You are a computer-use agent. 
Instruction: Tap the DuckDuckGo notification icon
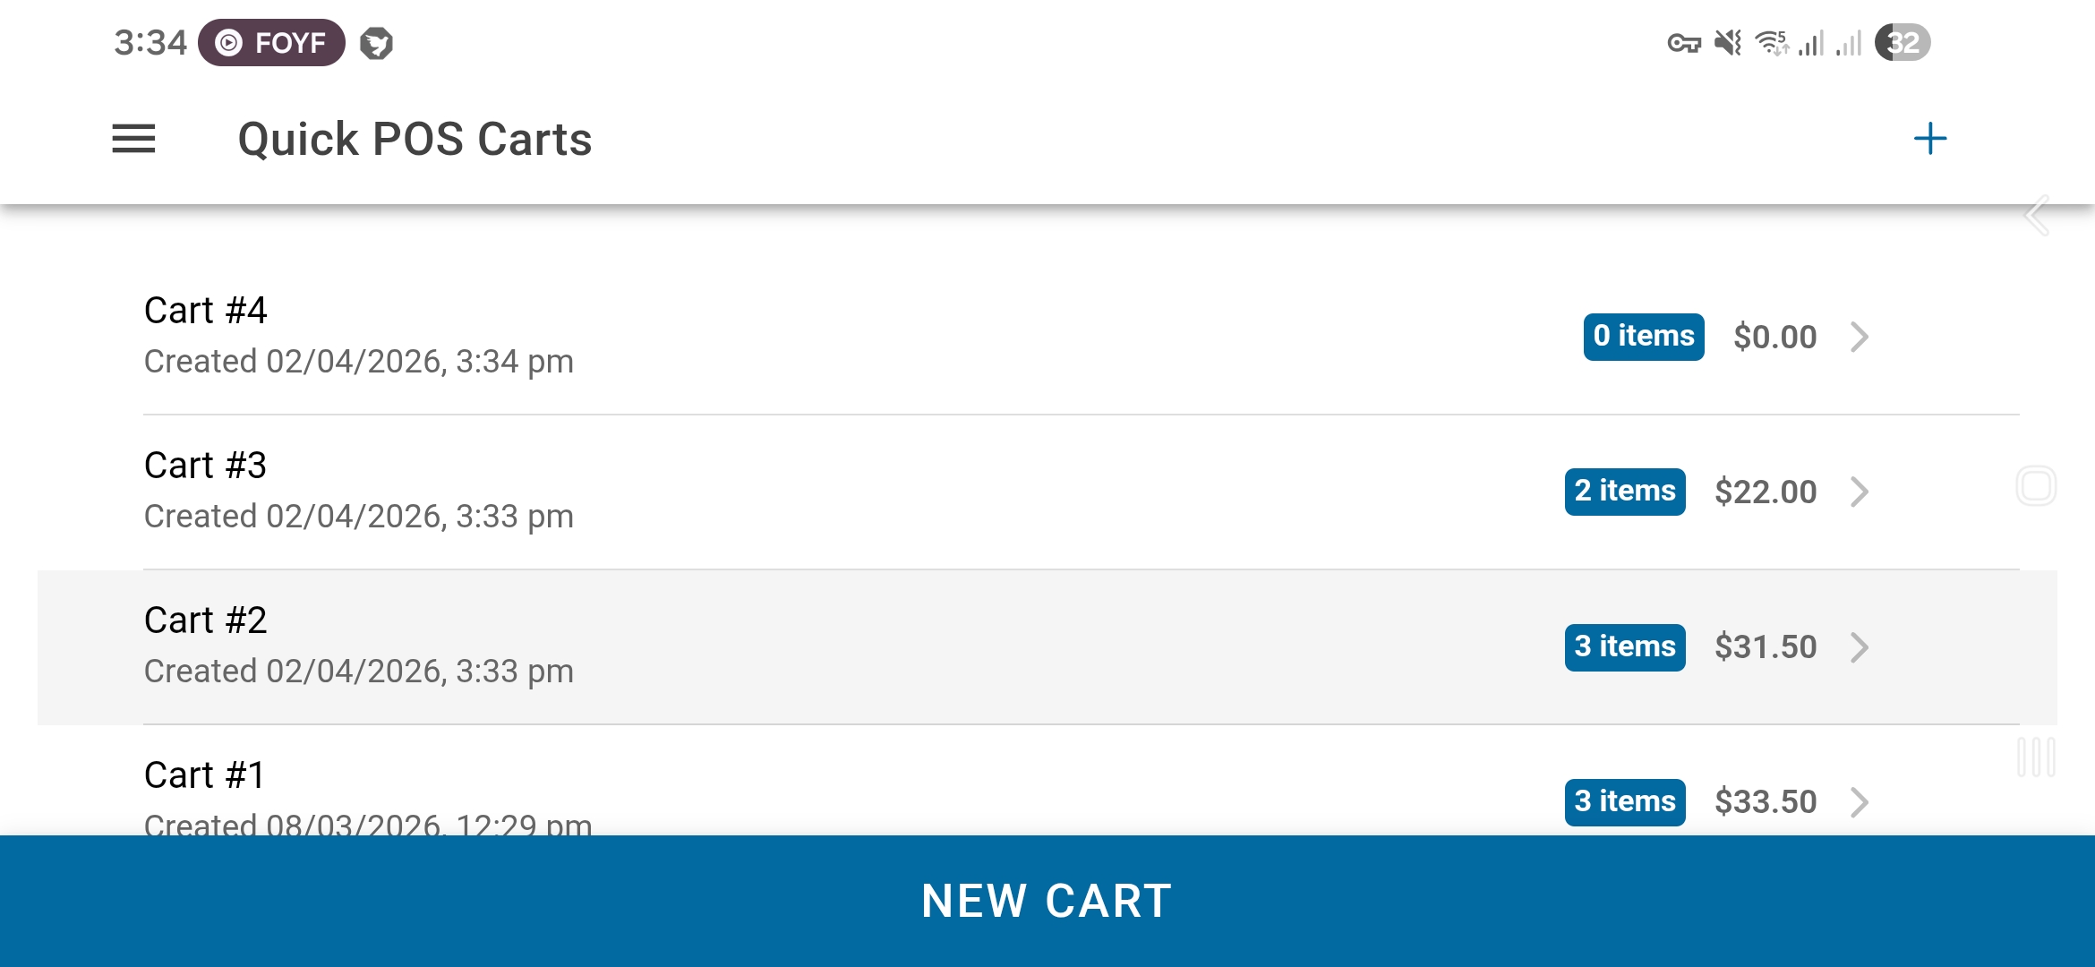click(x=376, y=42)
